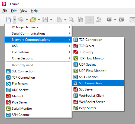This screenshot has height=124, width=135.
Task: Click the Open folder toolbar icon
Action: [x=33, y=20]
